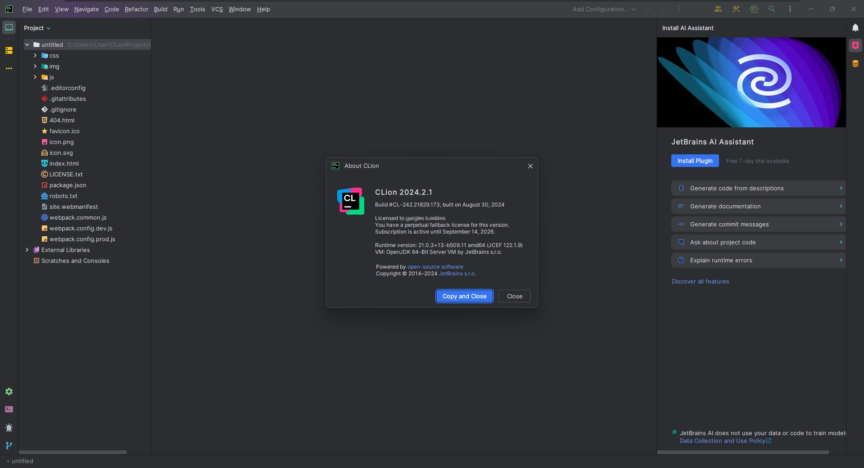Open Code With Me collaboration icon
This screenshot has width=864, height=468.
click(x=718, y=9)
